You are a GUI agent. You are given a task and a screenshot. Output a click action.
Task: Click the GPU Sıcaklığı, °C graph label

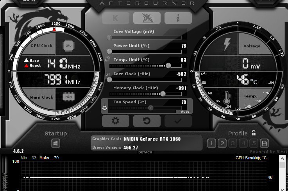[x=251, y=158]
